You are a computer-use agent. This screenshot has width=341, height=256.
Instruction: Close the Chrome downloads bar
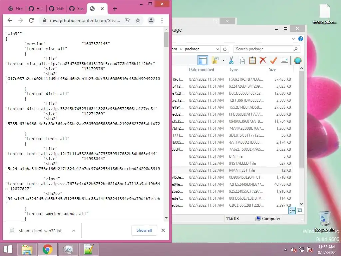163,230
